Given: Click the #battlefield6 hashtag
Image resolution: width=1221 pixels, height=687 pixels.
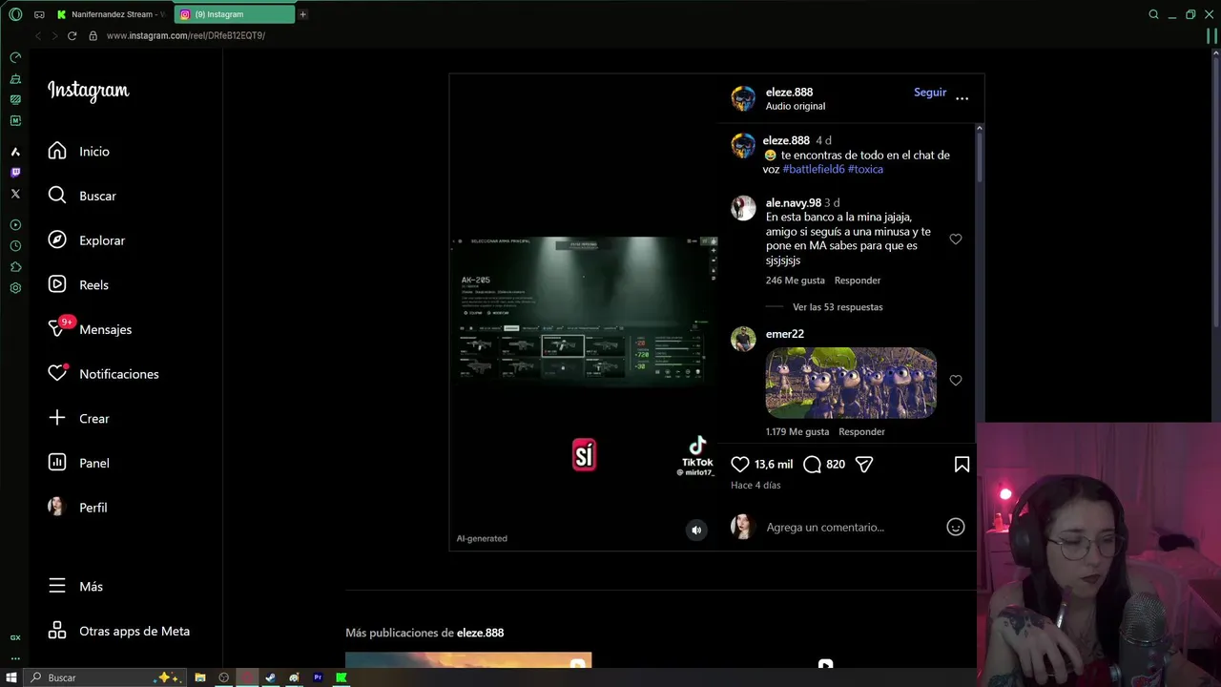Looking at the screenshot, I should click(x=814, y=169).
